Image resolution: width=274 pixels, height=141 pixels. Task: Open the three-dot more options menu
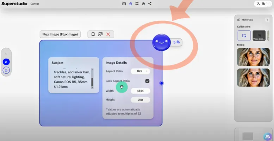[x=269, y=4]
